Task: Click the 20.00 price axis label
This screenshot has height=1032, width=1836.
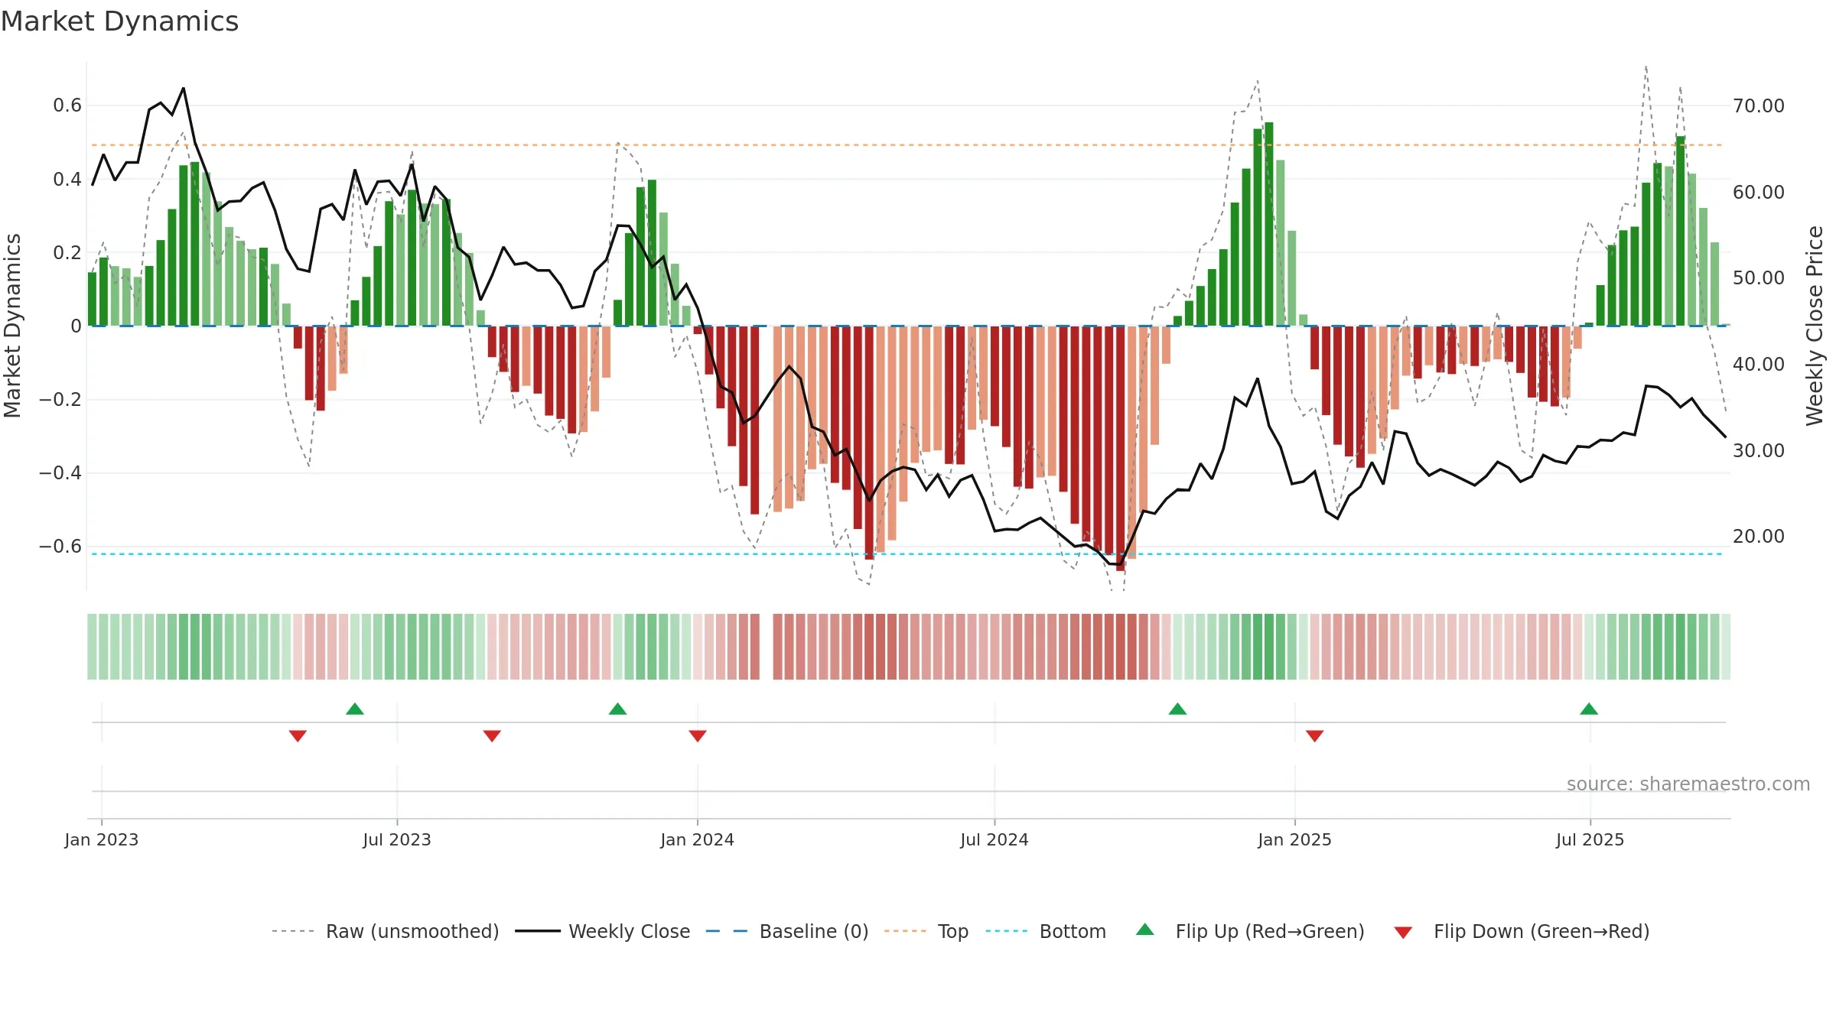Action: (x=1759, y=537)
